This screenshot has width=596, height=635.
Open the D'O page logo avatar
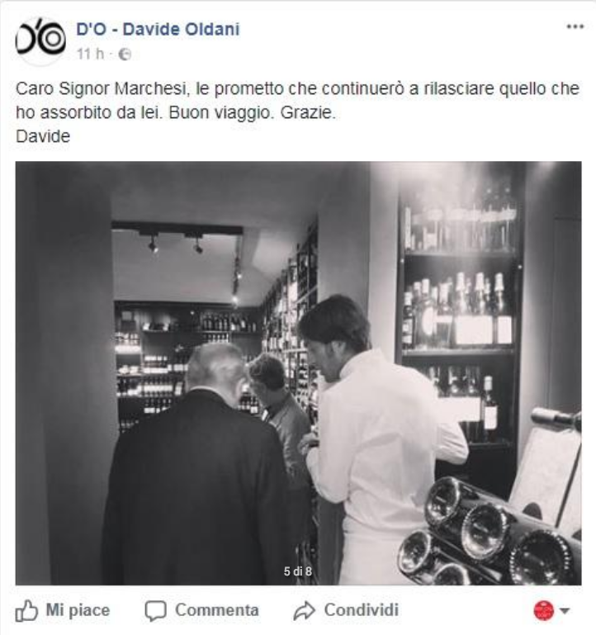click(40, 40)
